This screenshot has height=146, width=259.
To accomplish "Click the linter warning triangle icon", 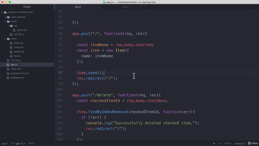I will point(17,143).
